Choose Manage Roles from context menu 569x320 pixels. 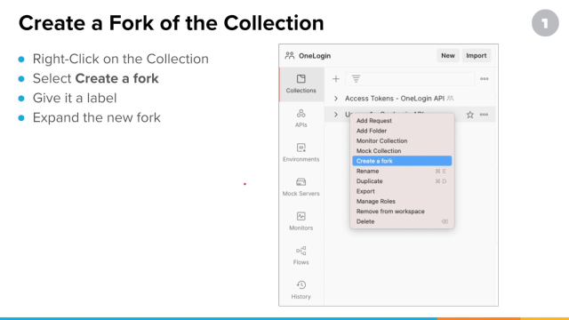tap(402, 202)
